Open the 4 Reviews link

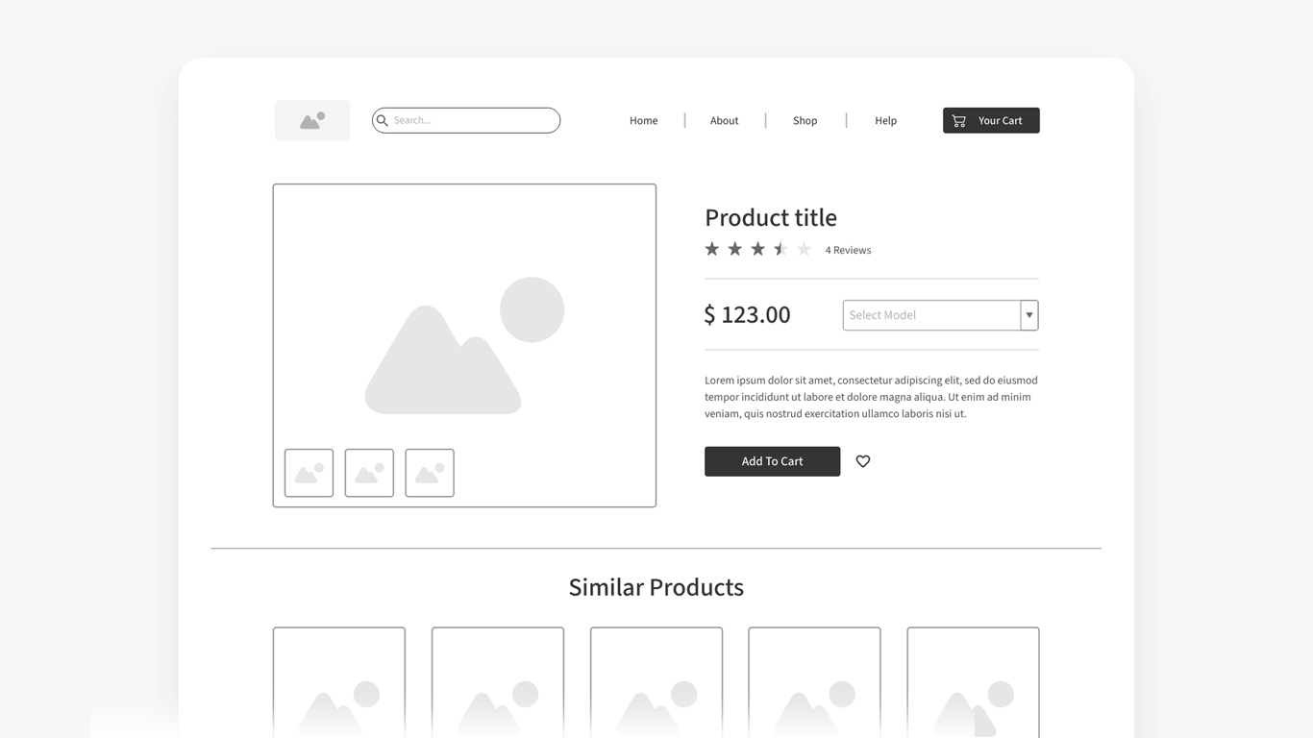[848, 249]
